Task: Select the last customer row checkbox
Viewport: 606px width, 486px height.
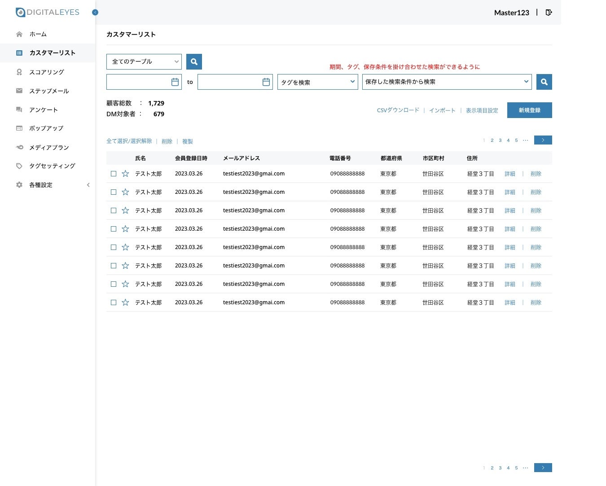Action: click(x=114, y=302)
